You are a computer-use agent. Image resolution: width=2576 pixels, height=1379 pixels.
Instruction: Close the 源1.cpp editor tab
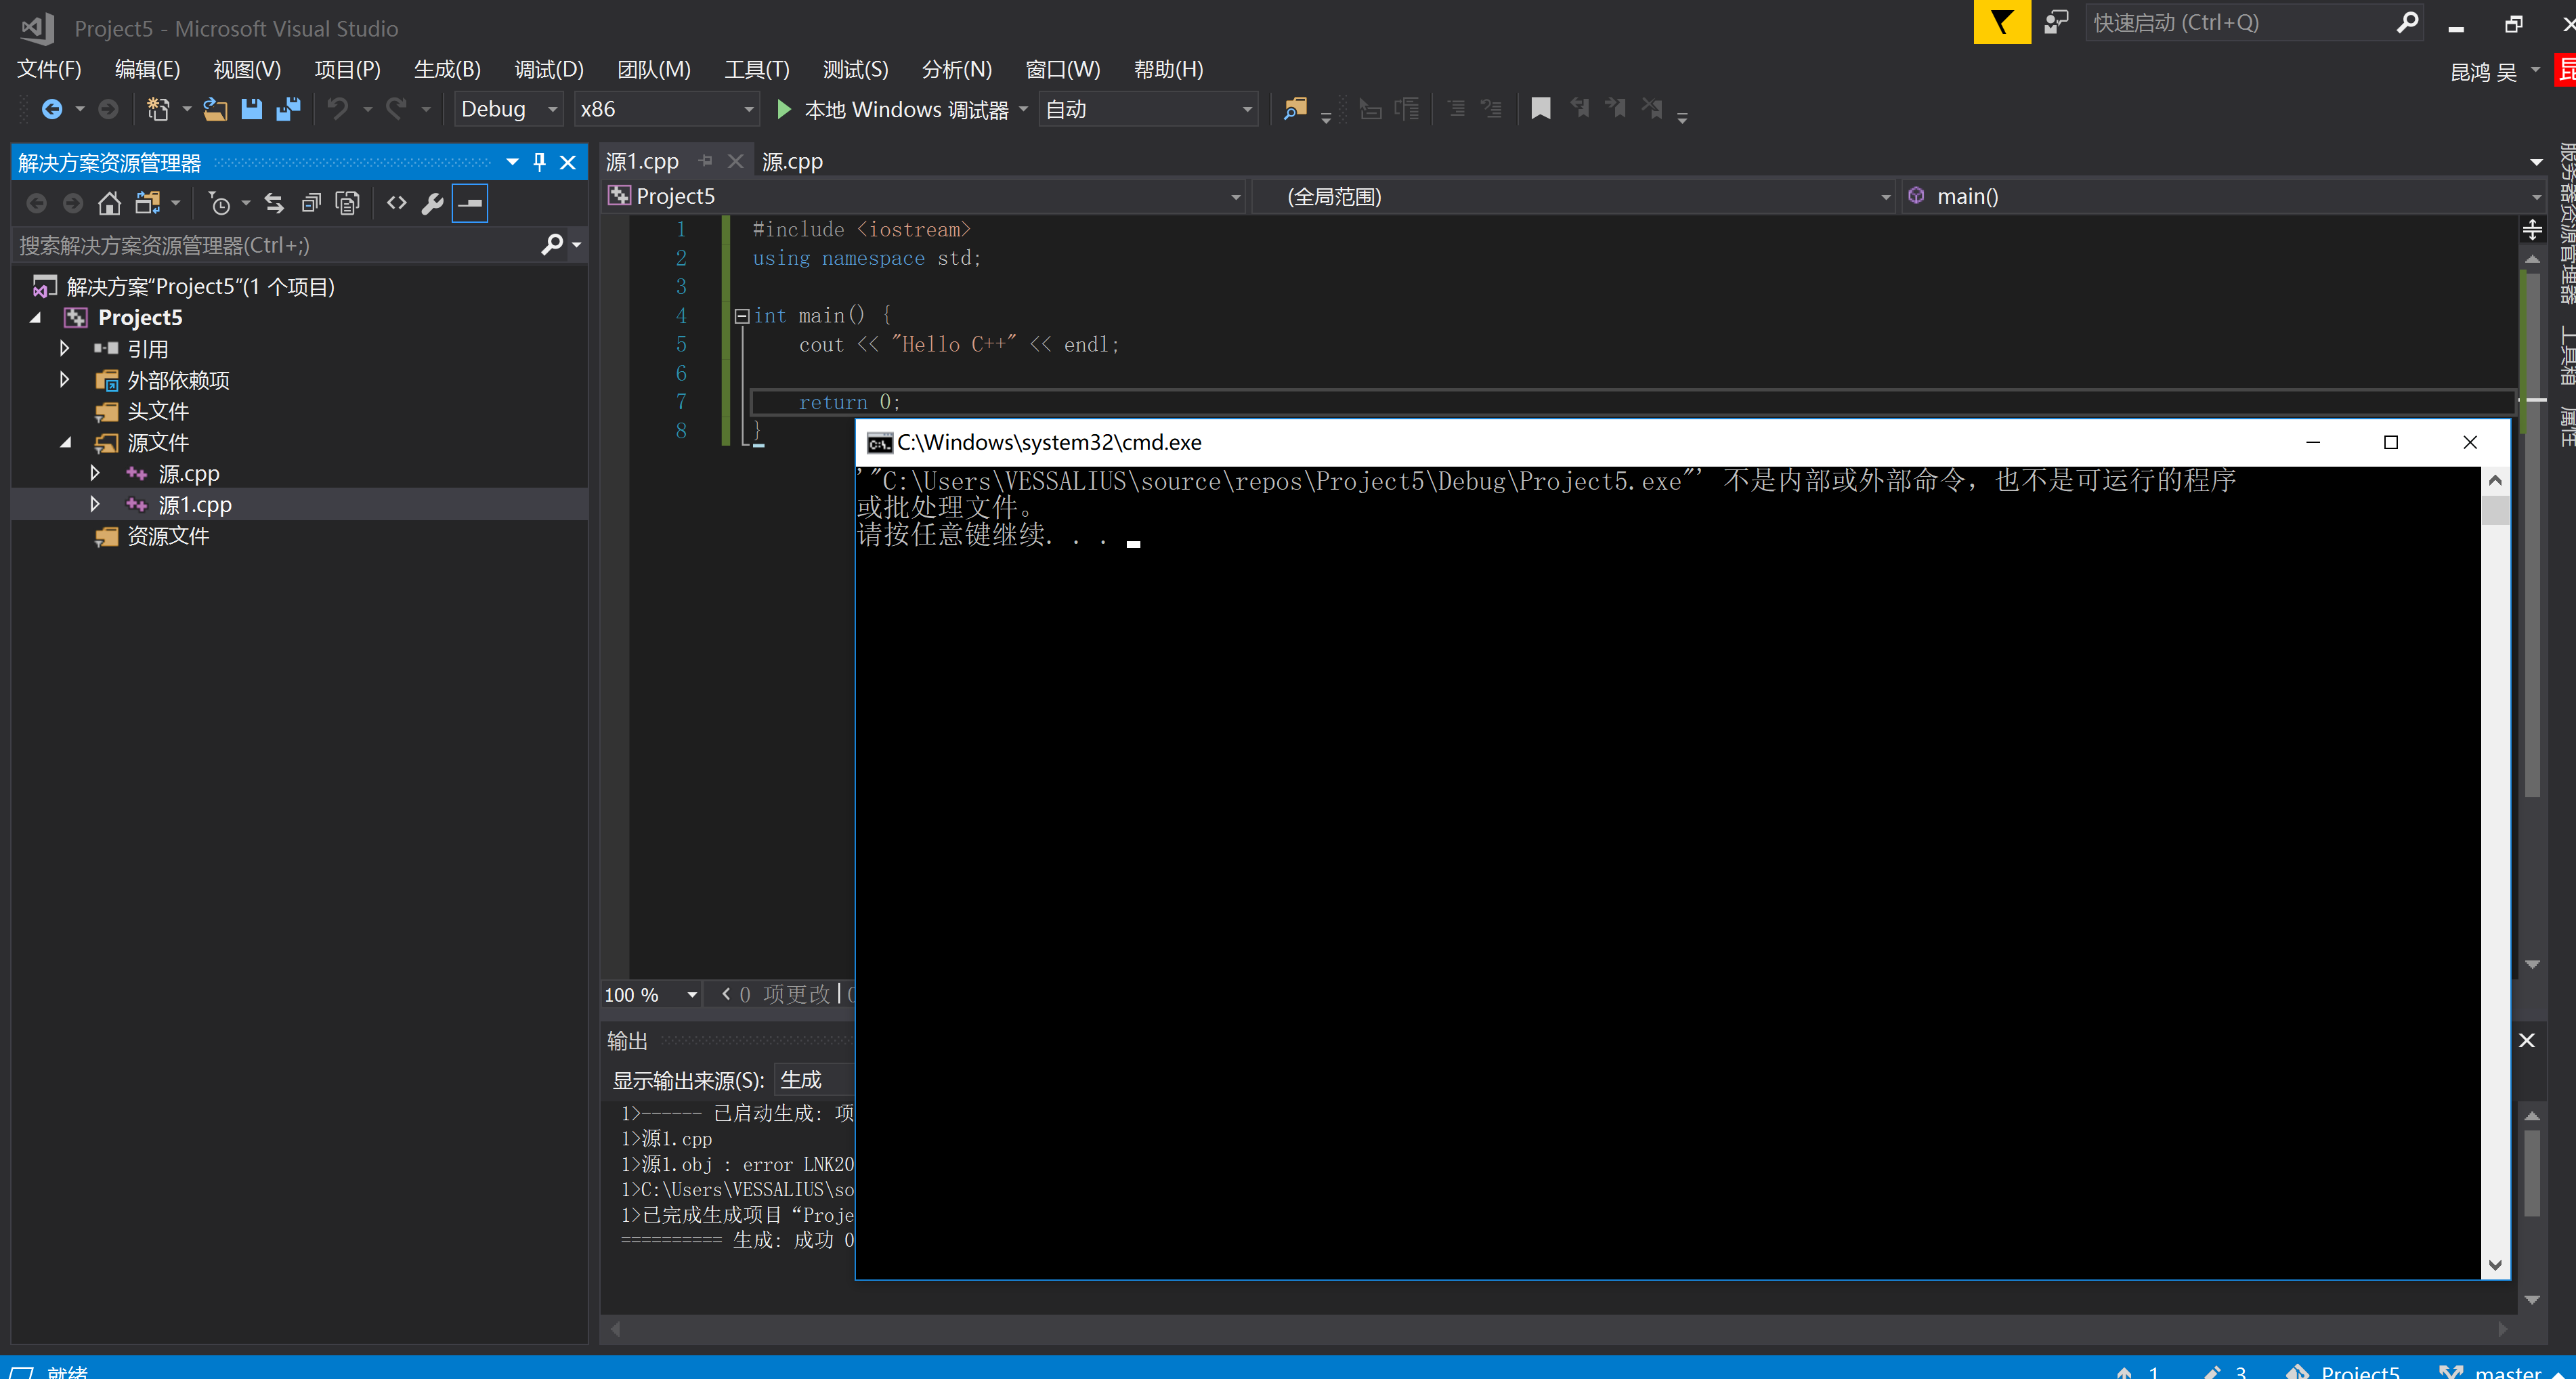point(736,161)
